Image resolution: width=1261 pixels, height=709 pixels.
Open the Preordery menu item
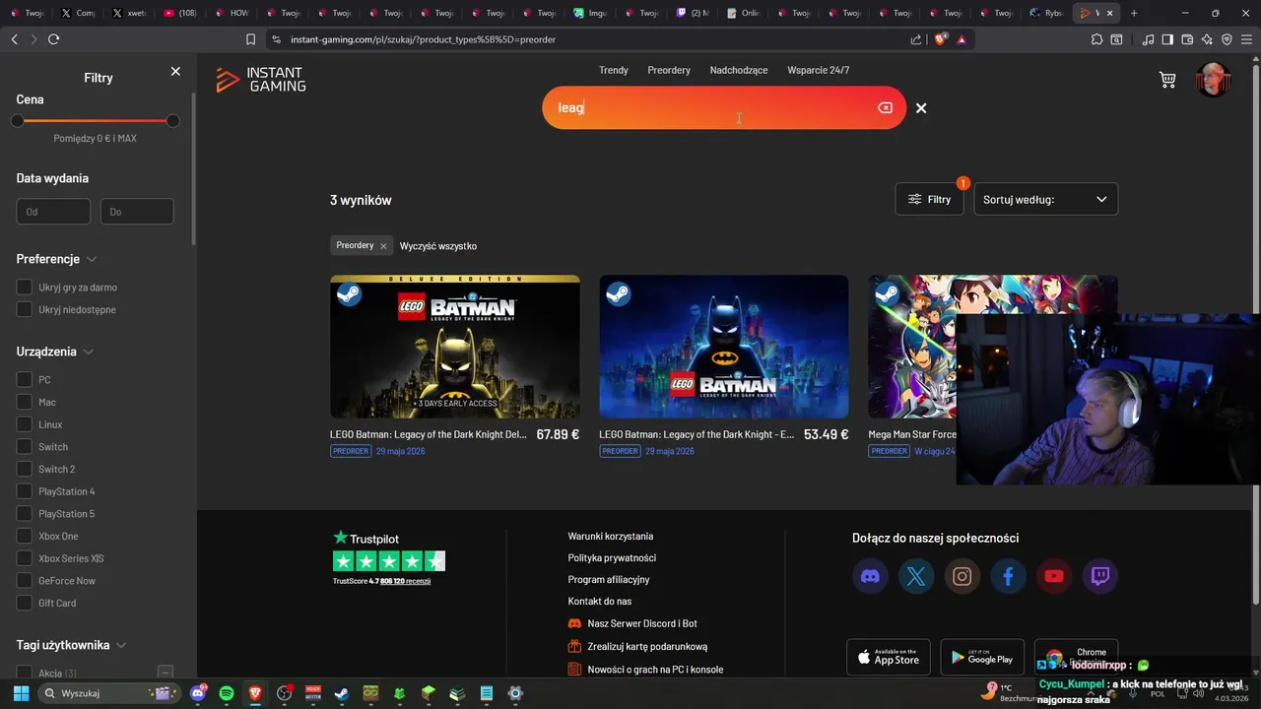pos(669,70)
